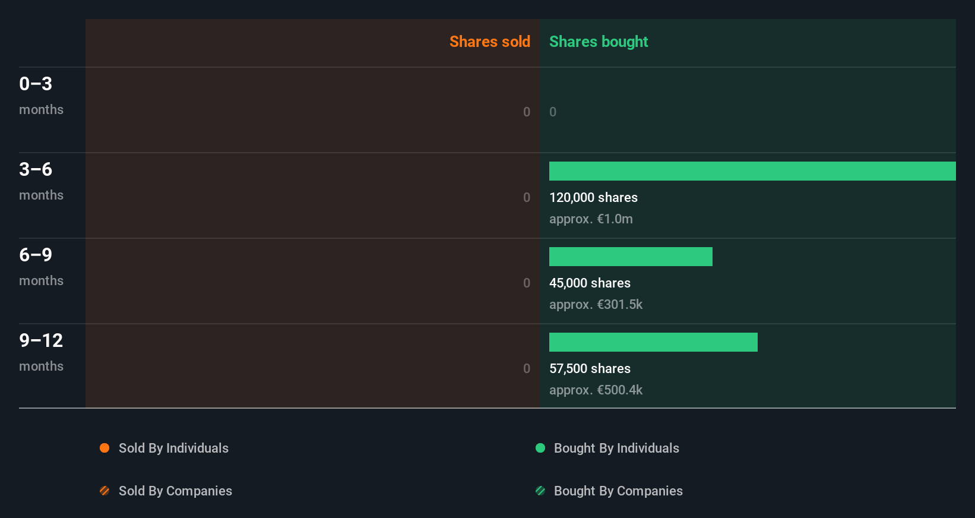The image size is (975, 518).
Task: Click the shares sold zero in 3–6 months row
Action: 527,197
